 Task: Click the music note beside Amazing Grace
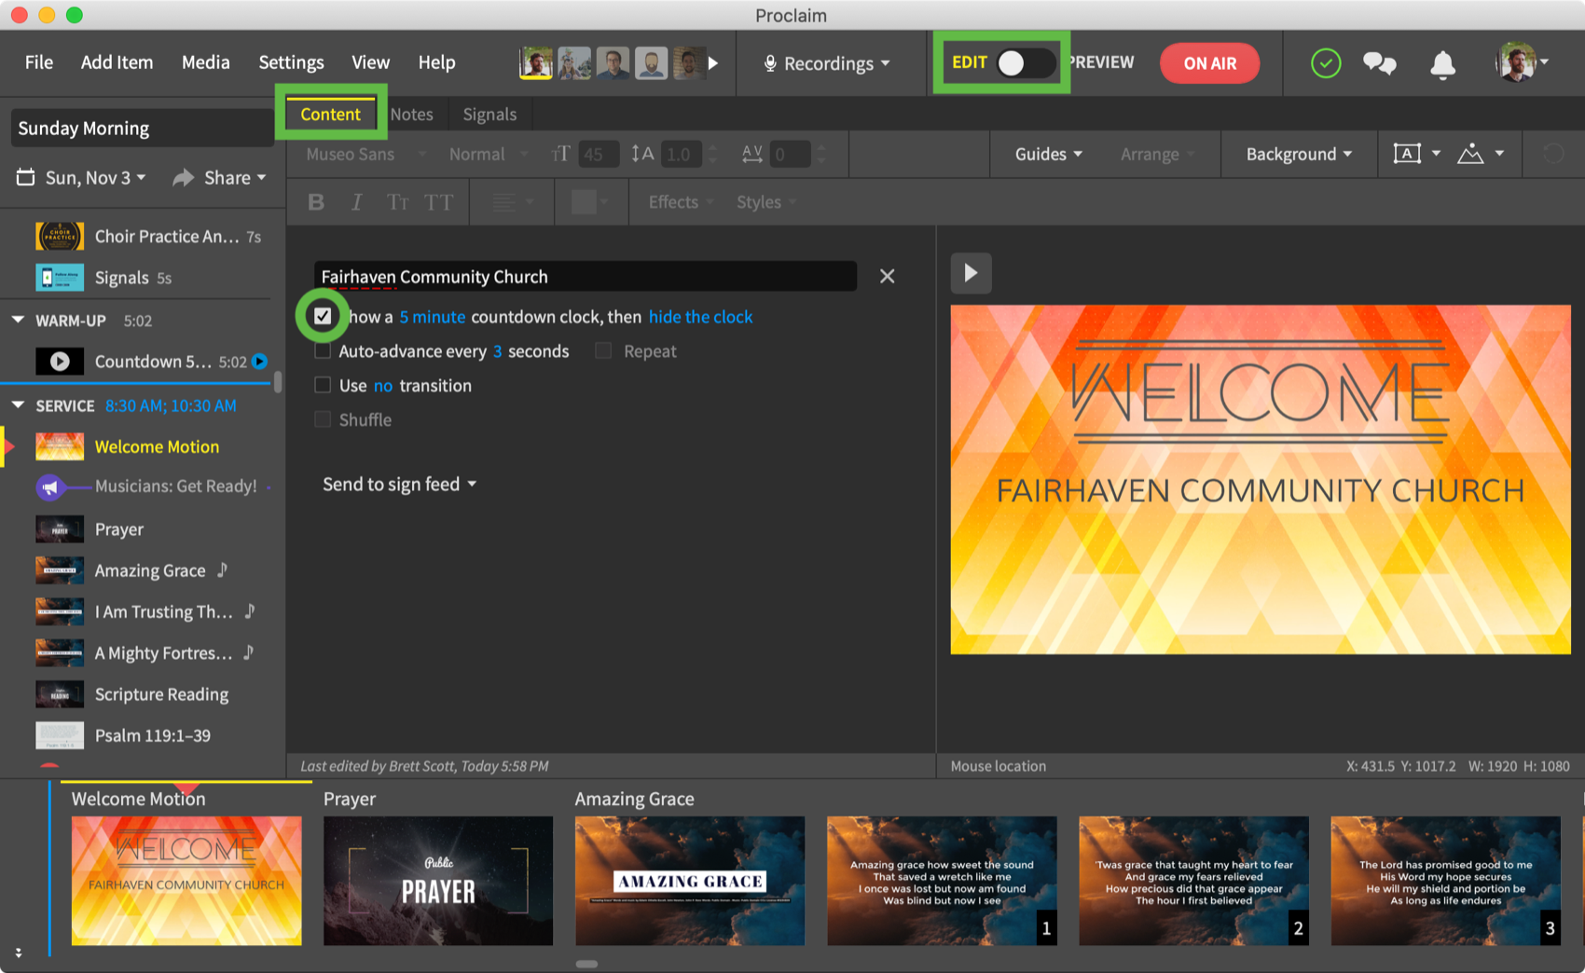pyautogui.click(x=222, y=569)
